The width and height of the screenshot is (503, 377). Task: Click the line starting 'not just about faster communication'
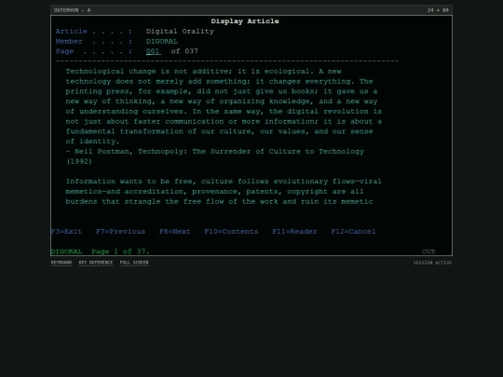click(224, 122)
